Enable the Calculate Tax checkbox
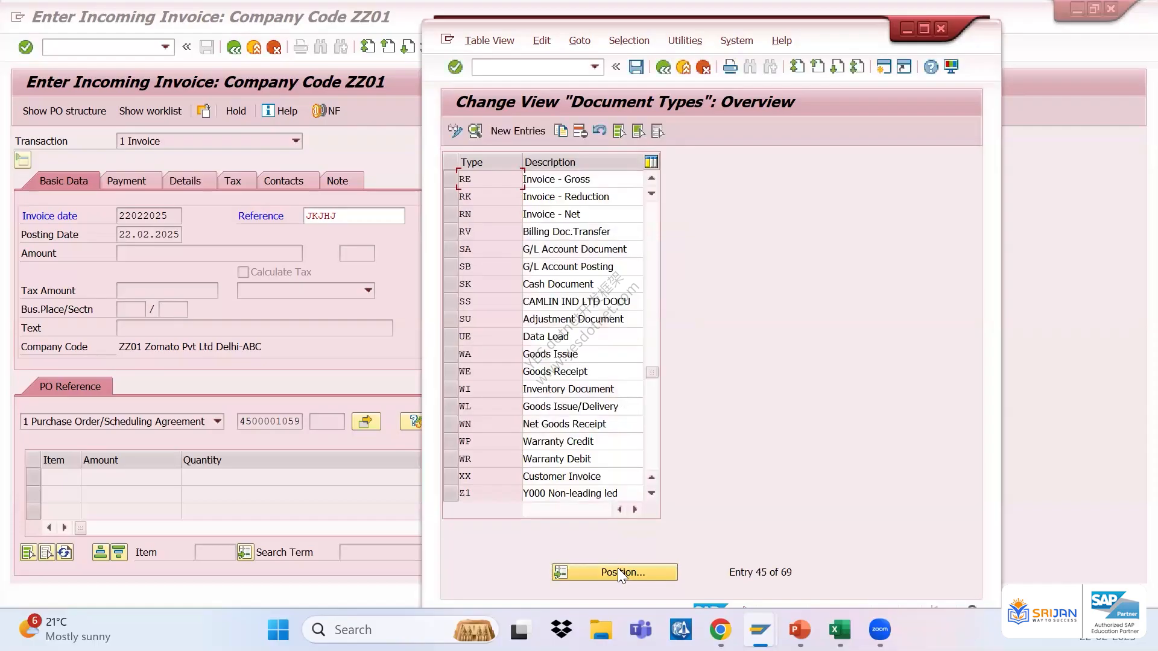 point(243,272)
